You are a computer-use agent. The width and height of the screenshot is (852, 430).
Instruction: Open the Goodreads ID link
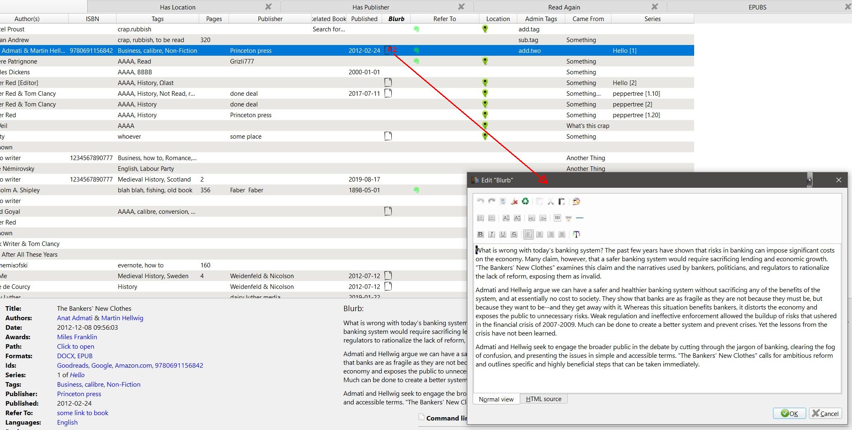pyautogui.click(x=72, y=365)
